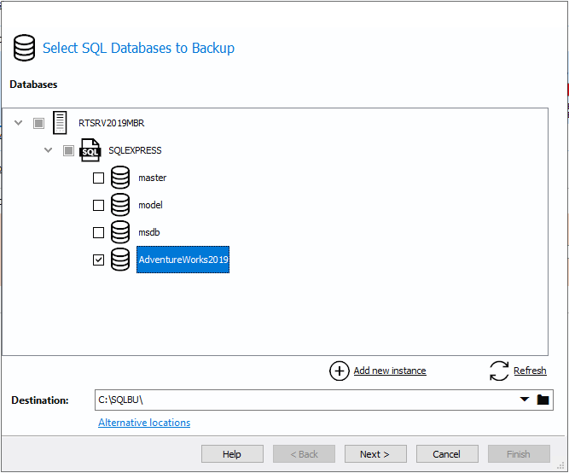
Task: Select the RTSRV2019MBR label
Action: click(x=112, y=123)
